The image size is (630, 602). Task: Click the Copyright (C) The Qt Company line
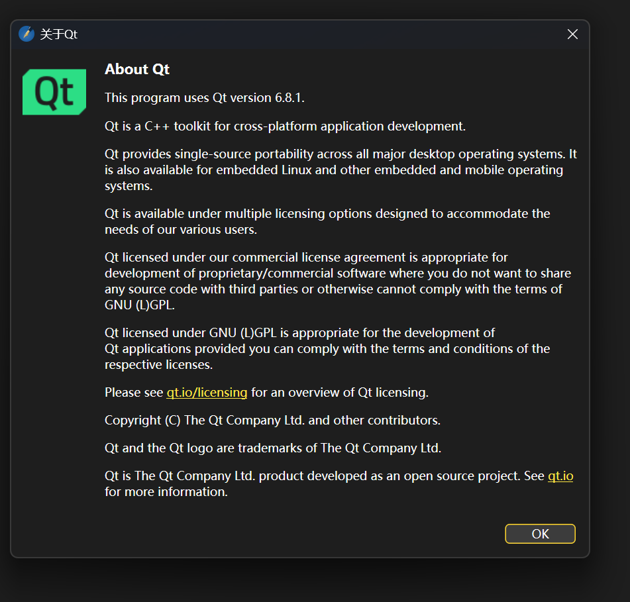[272, 421]
